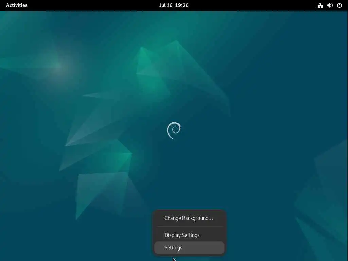Open Settings from the desktop context menu
This screenshot has height=261, width=348.
coord(189,248)
